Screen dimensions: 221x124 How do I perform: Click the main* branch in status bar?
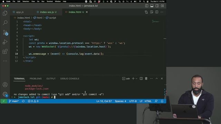coord(14,101)
